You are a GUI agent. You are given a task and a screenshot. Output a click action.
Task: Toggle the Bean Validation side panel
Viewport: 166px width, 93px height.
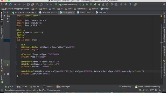(164, 68)
